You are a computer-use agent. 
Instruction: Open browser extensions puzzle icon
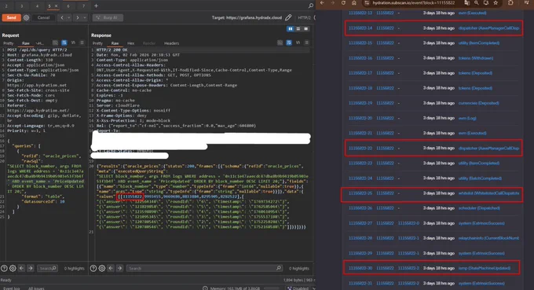[510, 2]
